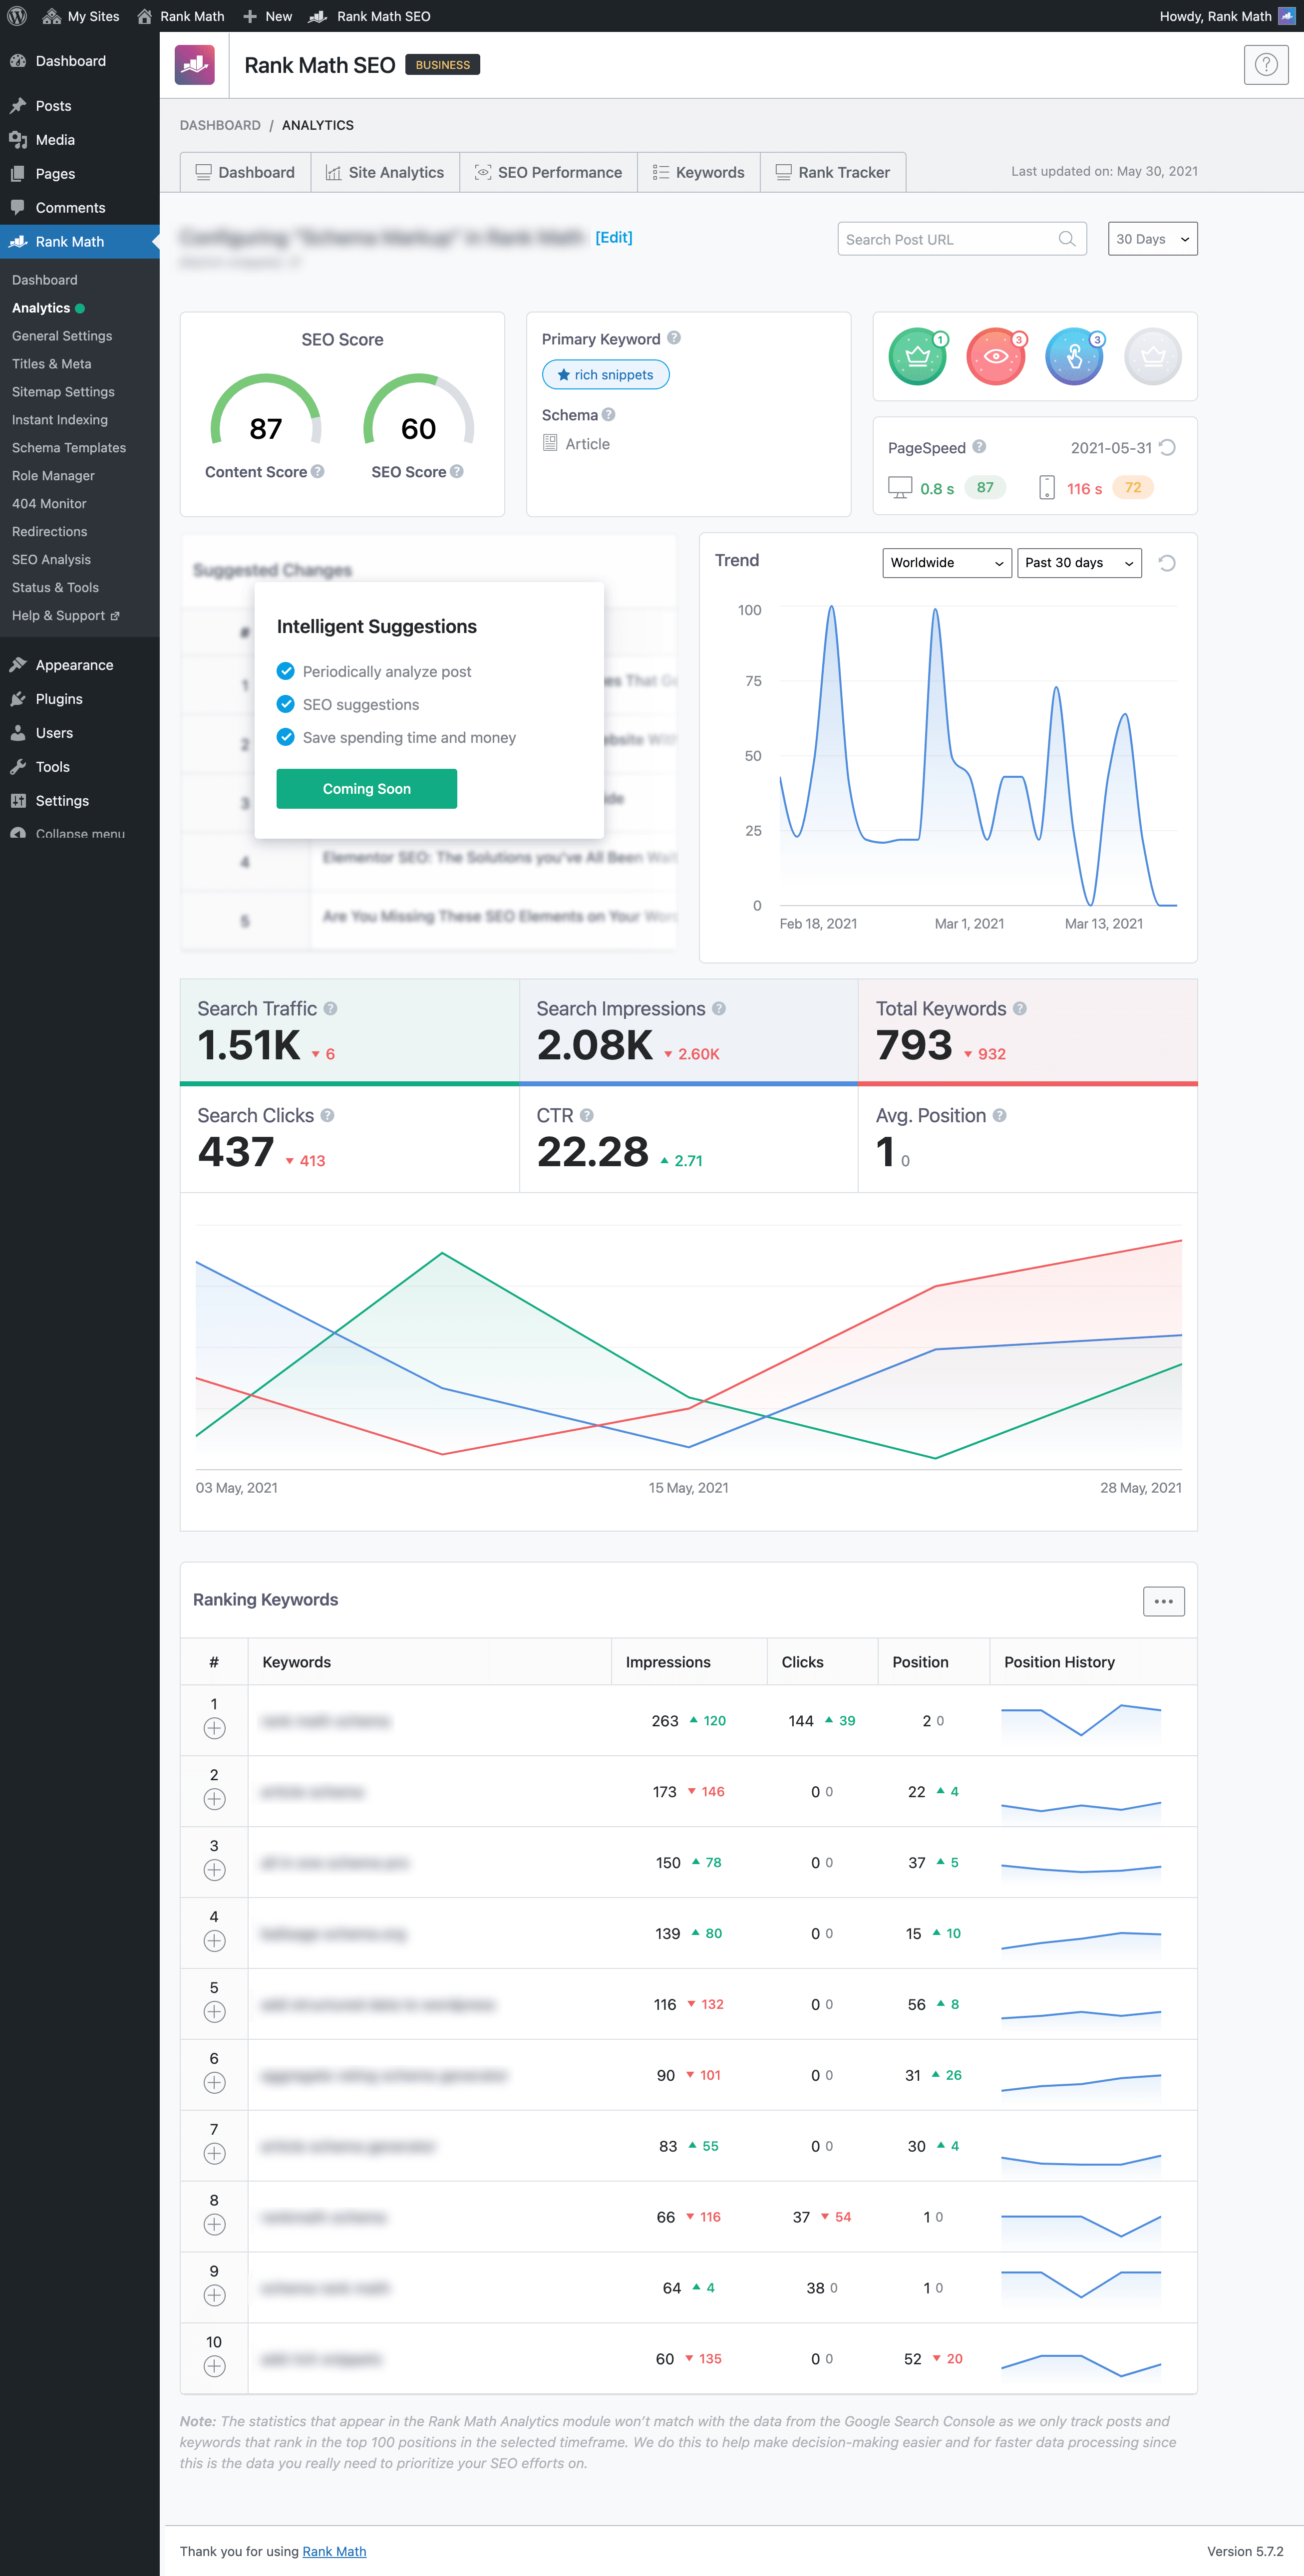The image size is (1304, 2576).
Task: Switch to the SEO Performance tab
Action: pos(548,172)
